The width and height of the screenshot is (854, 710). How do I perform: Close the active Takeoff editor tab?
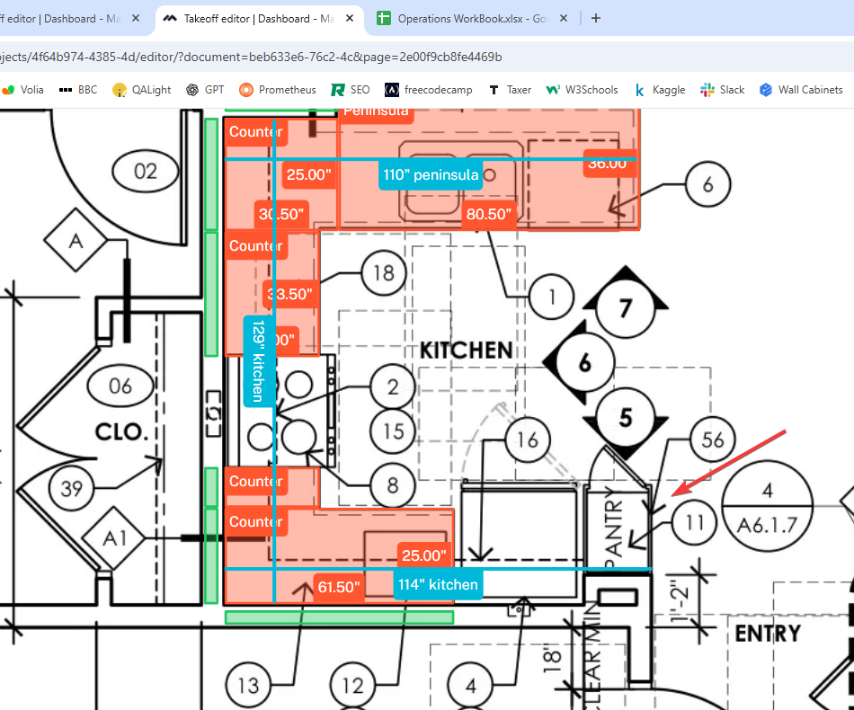[x=350, y=19]
